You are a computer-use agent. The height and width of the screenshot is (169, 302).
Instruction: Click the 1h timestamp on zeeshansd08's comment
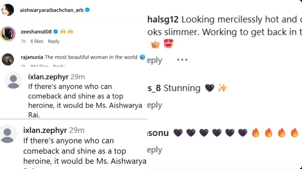coord(23,41)
